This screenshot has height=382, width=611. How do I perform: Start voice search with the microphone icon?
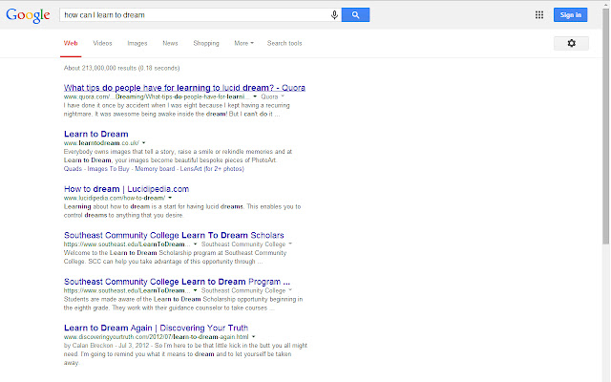point(334,15)
